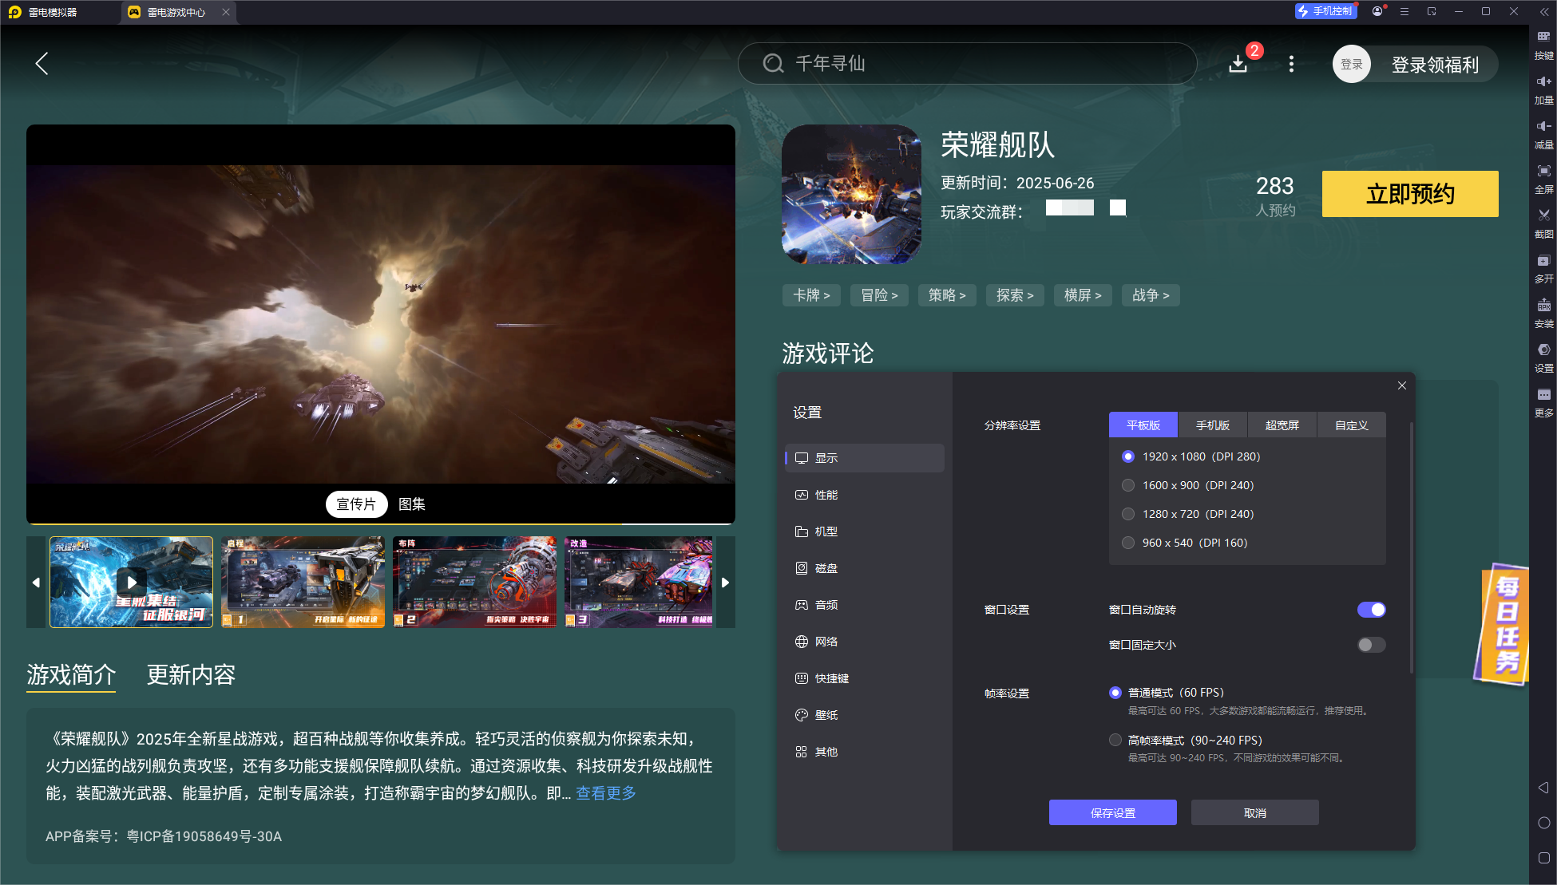The height and width of the screenshot is (885, 1557).
Task: Toggle window auto-rotate switch
Action: 1371,610
